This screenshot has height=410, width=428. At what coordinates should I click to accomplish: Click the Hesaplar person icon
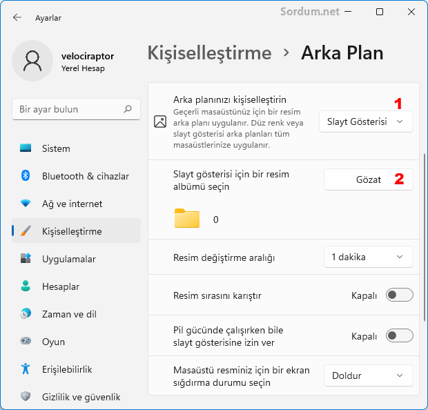(x=26, y=286)
